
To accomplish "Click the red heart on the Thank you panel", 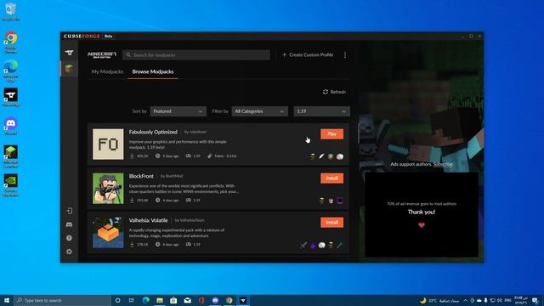I will (422, 225).
